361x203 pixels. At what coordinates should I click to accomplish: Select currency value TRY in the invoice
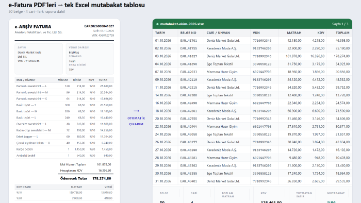(x=71, y=70)
